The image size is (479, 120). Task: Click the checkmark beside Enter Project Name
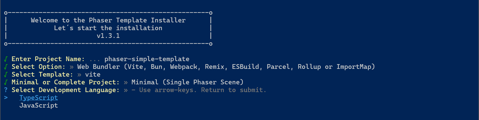coord(6,59)
